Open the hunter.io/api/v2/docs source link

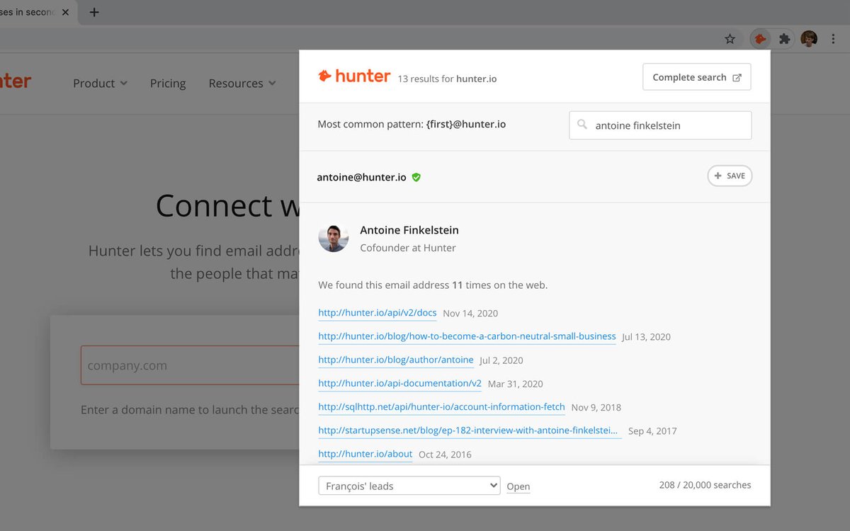pyautogui.click(x=378, y=313)
